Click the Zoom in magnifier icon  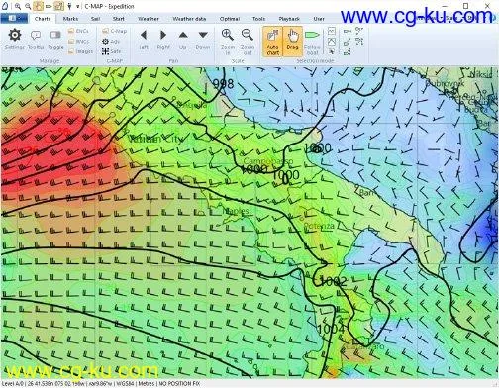(x=228, y=41)
